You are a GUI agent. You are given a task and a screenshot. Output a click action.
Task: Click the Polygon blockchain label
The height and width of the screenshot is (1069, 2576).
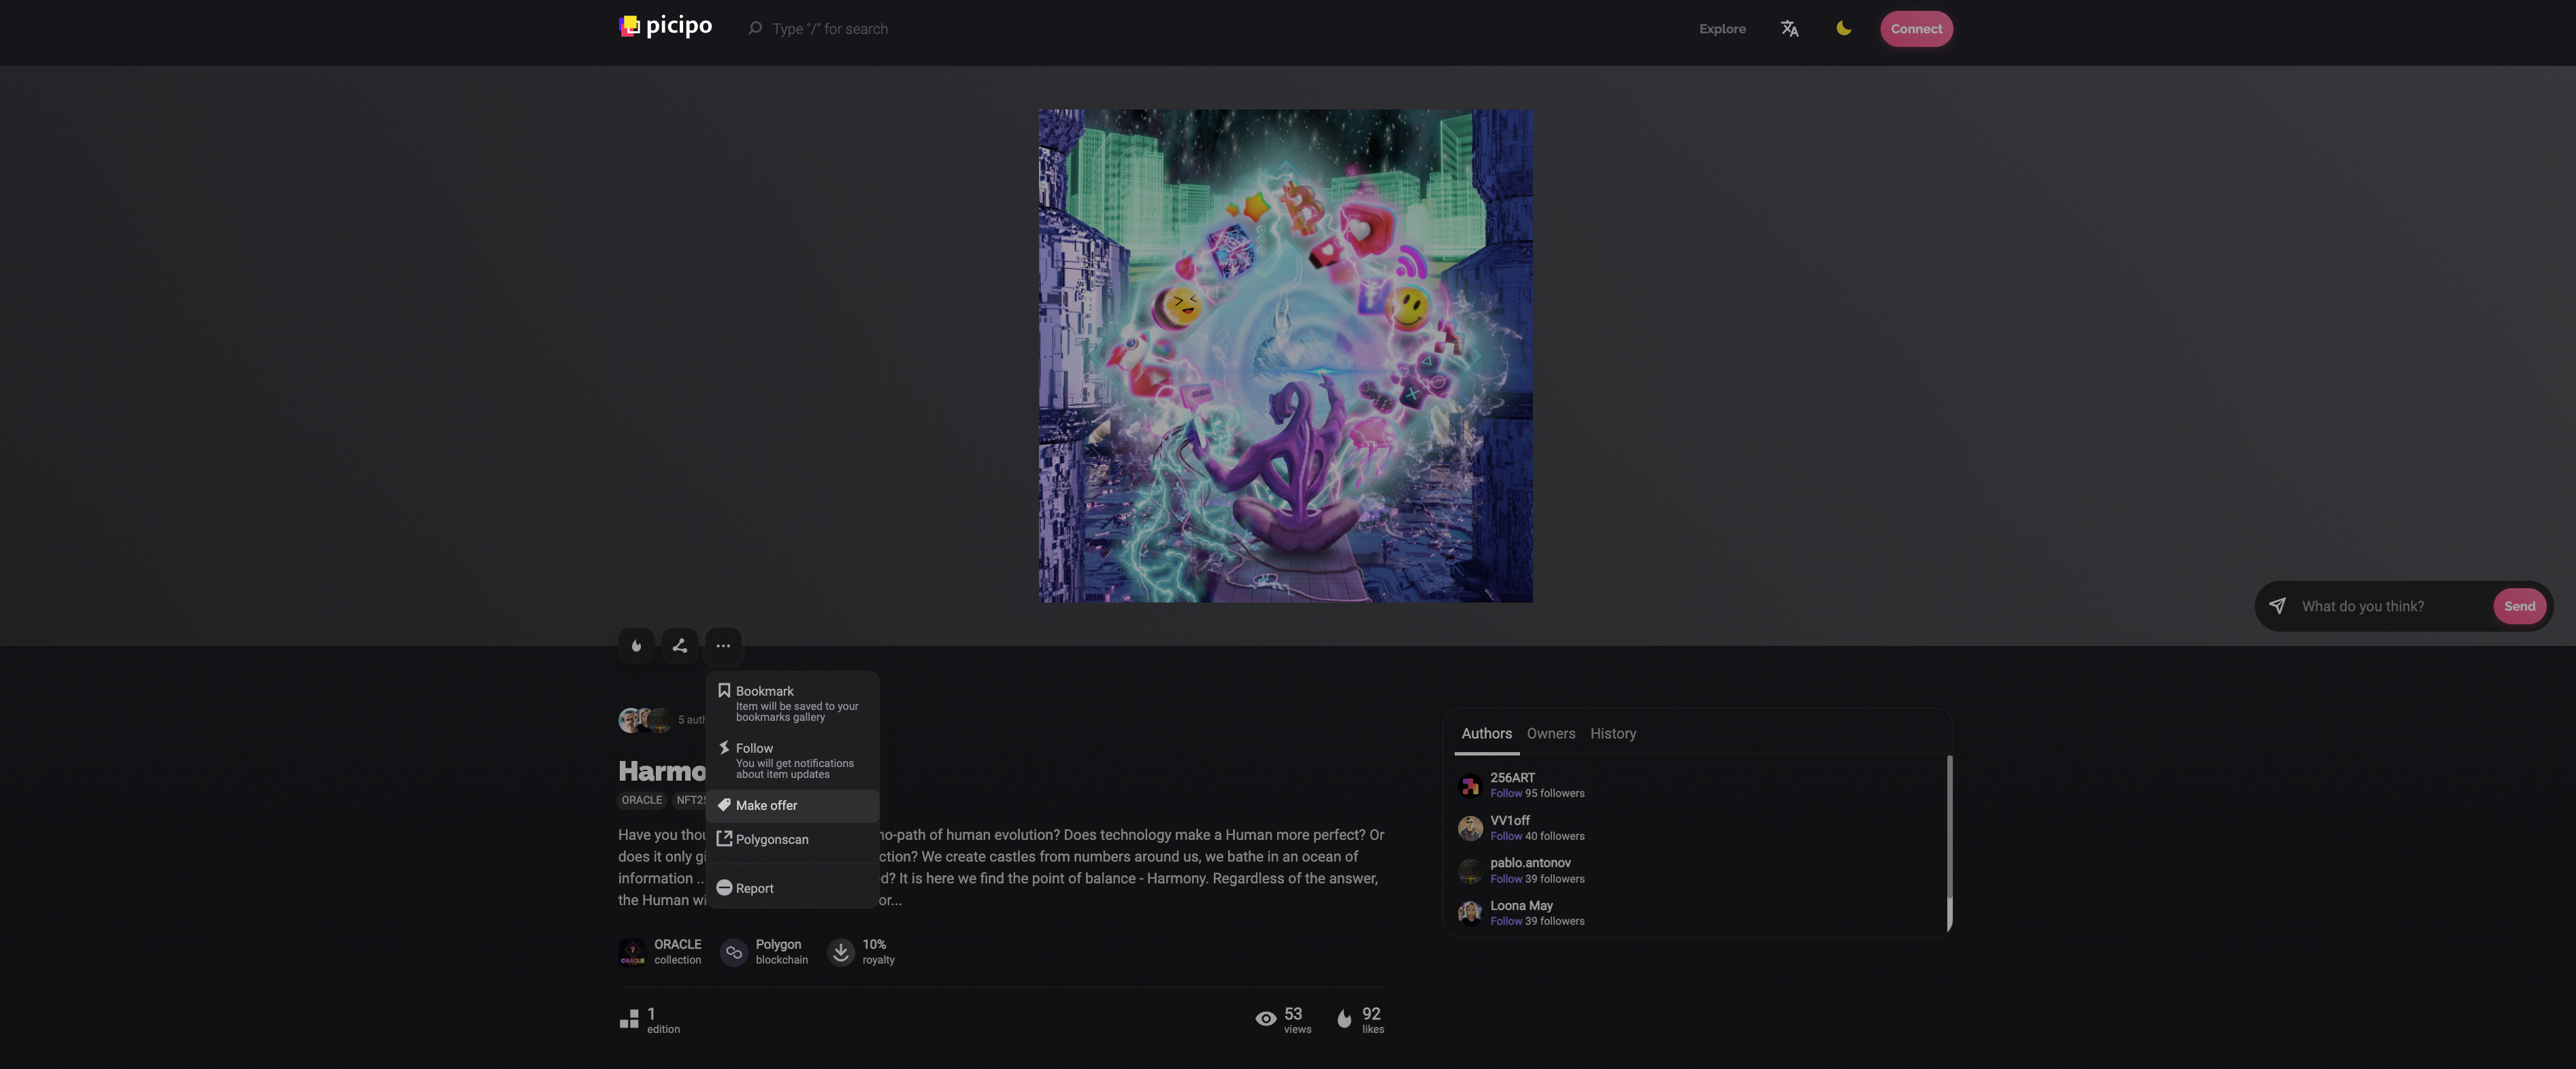pyautogui.click(x=781, y=952)
